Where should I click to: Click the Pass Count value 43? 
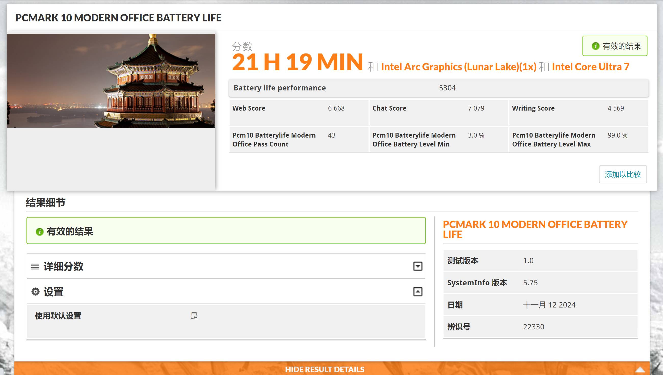coord(332,135)
